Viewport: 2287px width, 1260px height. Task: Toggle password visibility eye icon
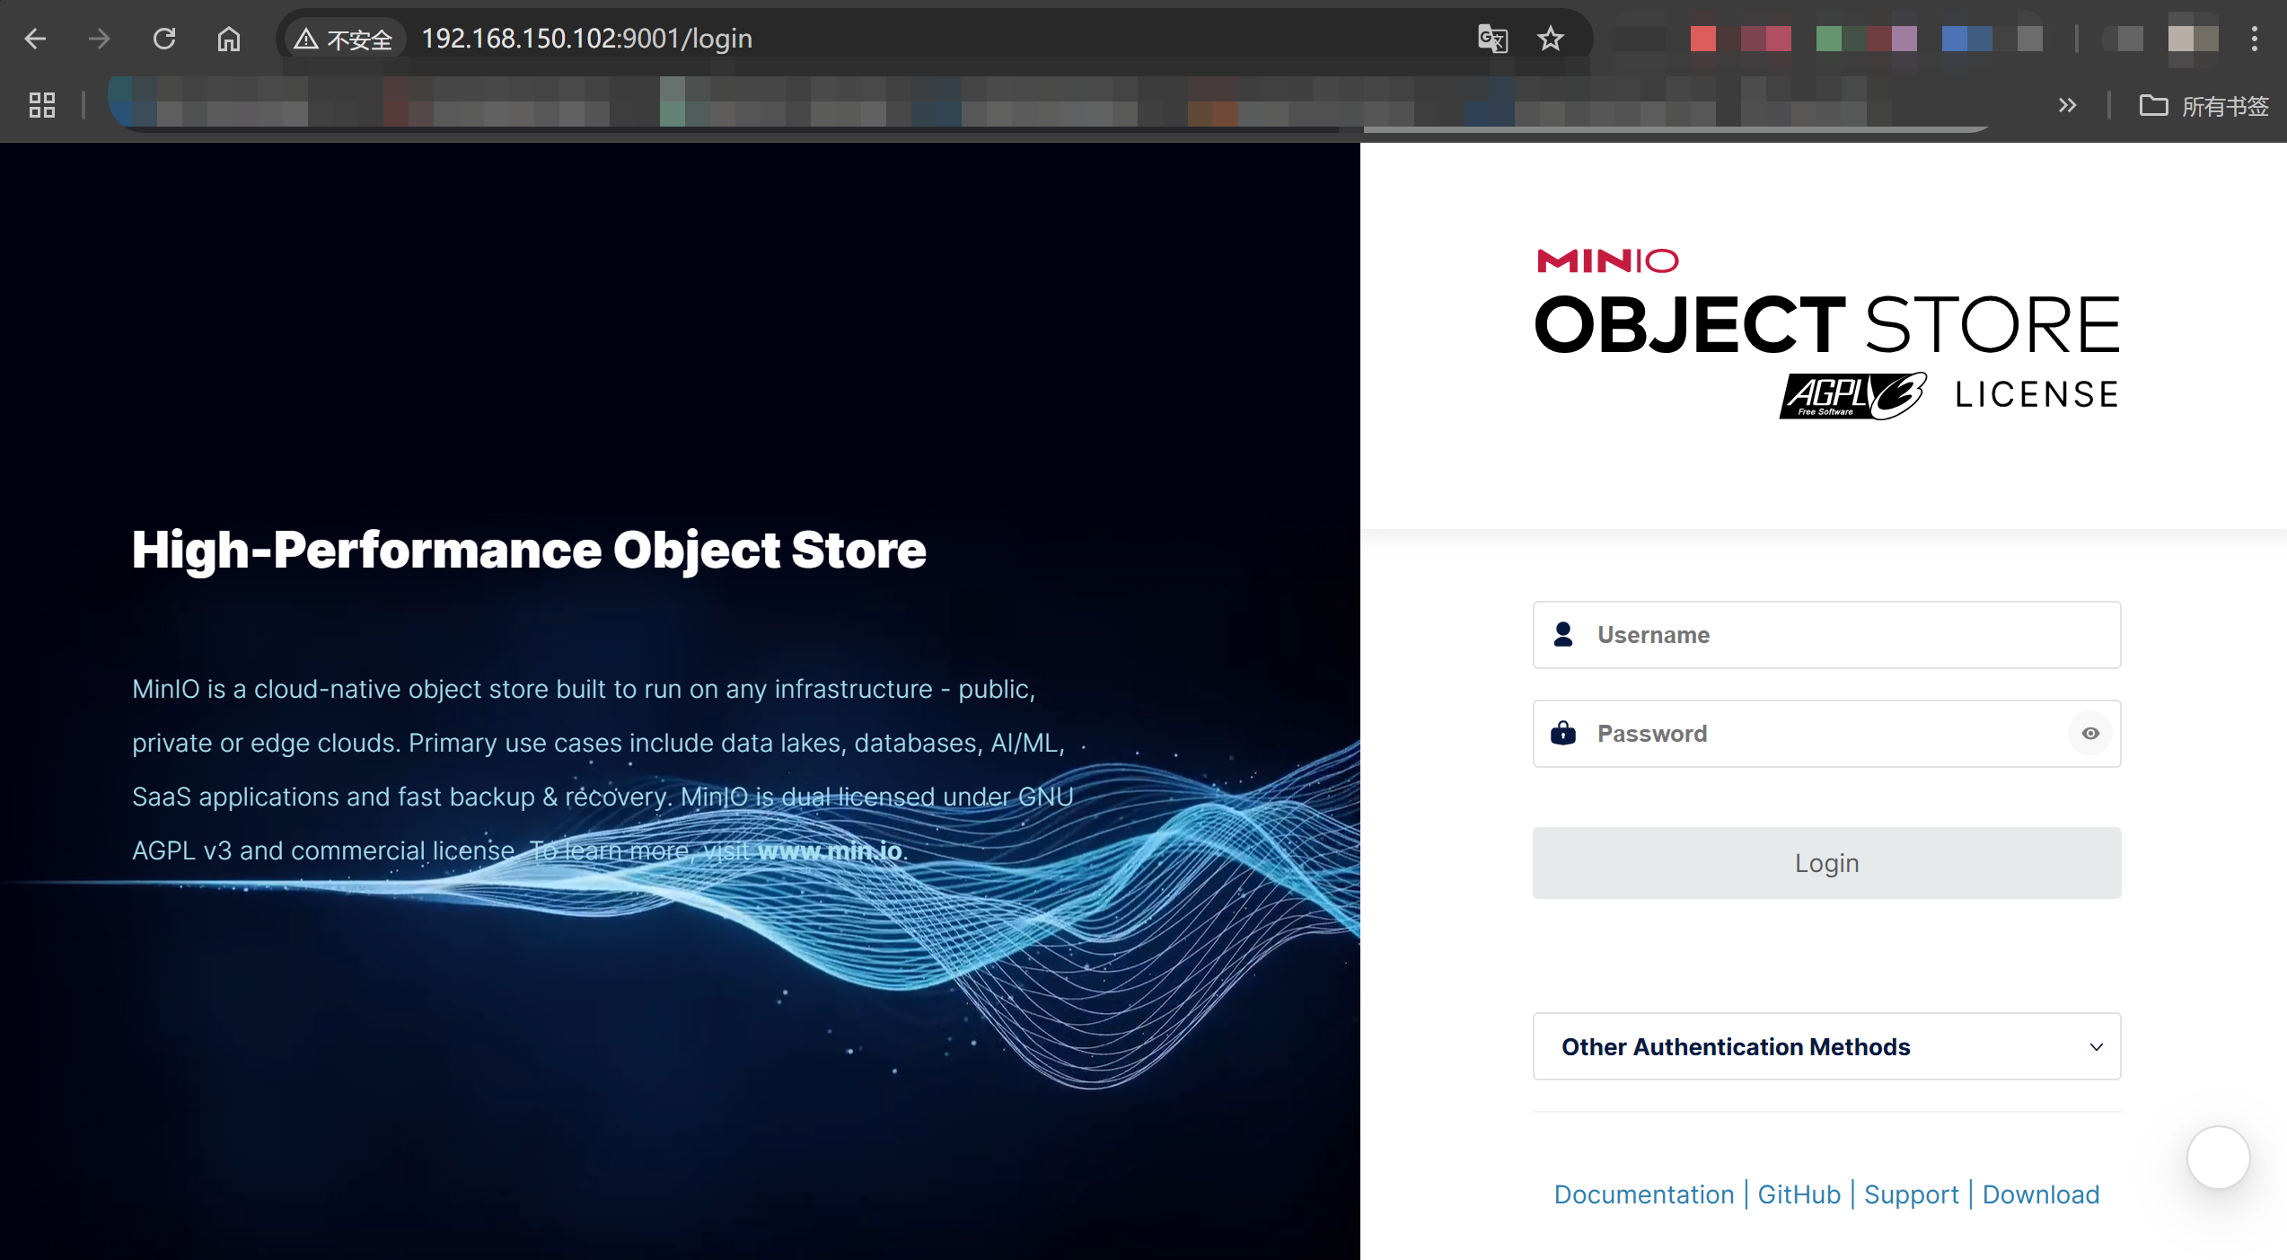pos(2090,734)
